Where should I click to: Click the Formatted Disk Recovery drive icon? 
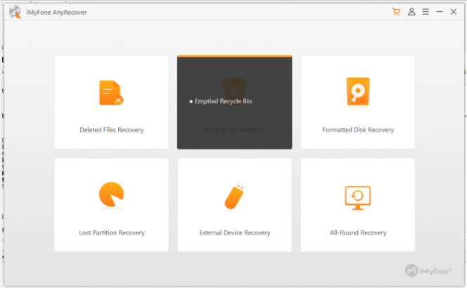click(x=358, y=91)
